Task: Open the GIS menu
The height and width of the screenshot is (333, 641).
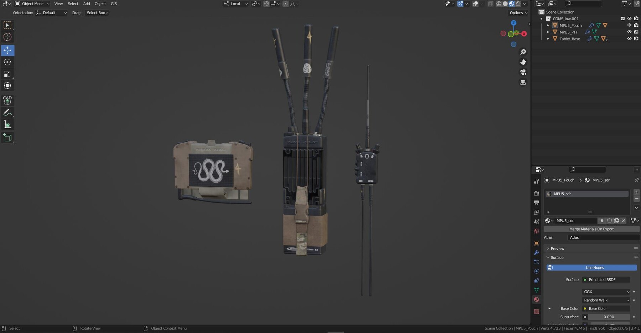Action: [x=113, y=4]
